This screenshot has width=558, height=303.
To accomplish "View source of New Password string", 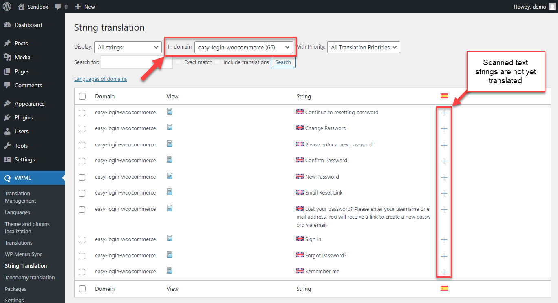I will (170, 176).
